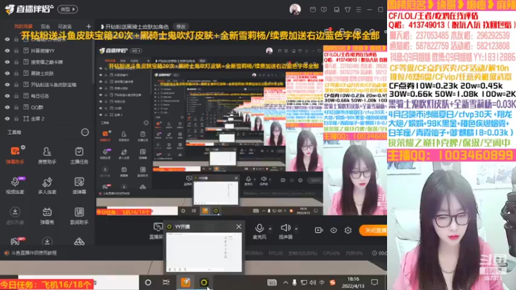Show more toolbox options (ellipsis button)
This screenshot has width=516, height=290.
click(85, 132)
